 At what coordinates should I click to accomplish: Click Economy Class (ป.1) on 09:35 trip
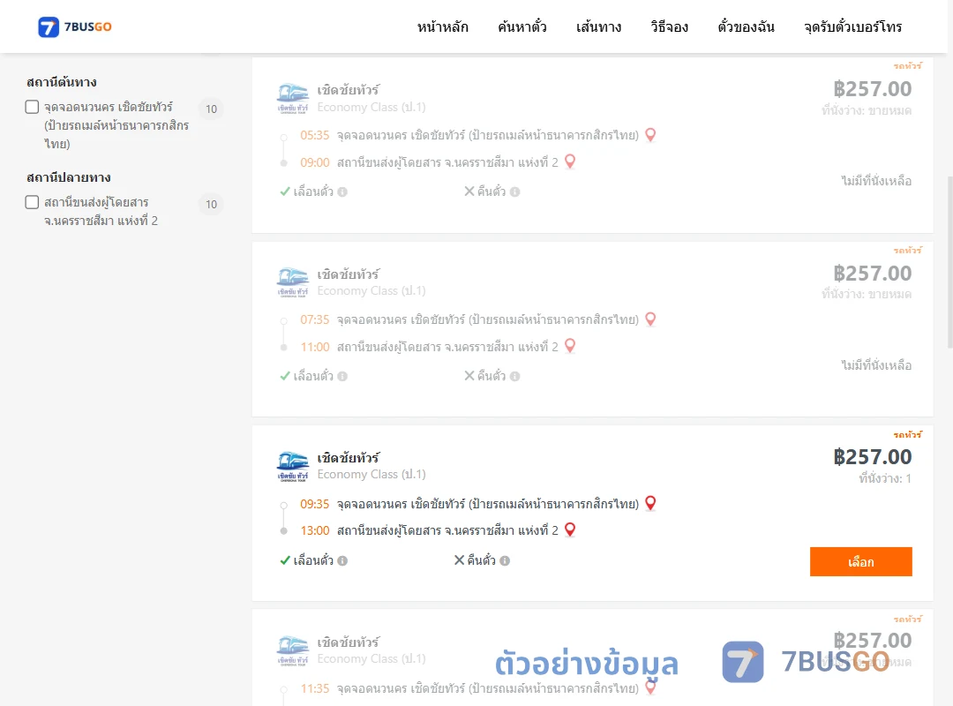tap(371, 474)
